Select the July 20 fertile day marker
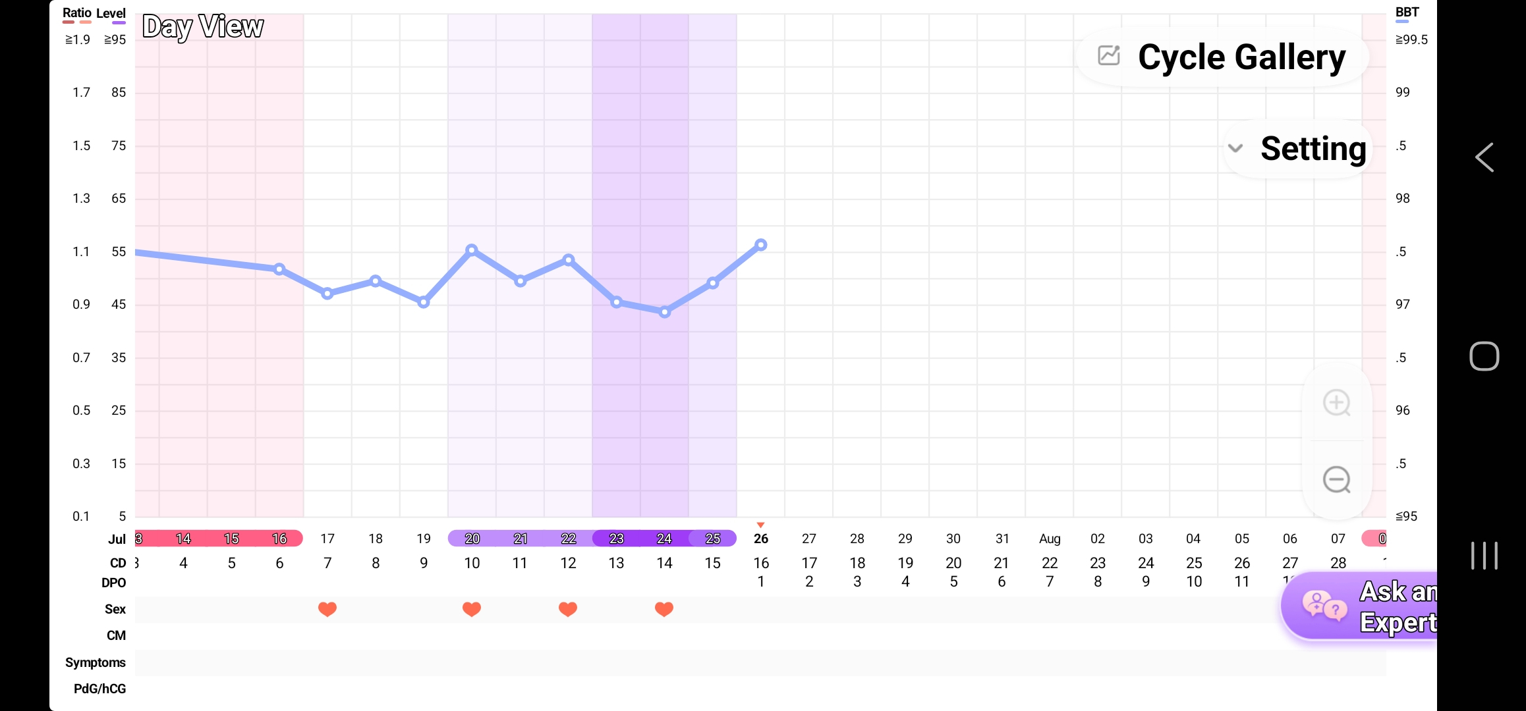Image resolution: width=1526 pixels, height=711 pixels. [x=472, y=539]
